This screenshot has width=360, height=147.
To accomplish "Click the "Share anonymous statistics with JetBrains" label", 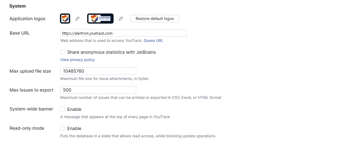I will (x=111, y=52).
